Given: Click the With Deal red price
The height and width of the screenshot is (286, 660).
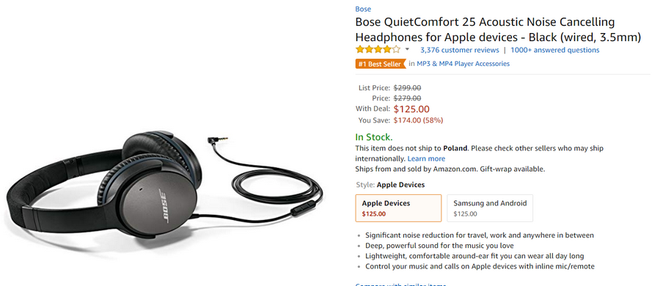Looking at the screenshot, I should point(411,109).
